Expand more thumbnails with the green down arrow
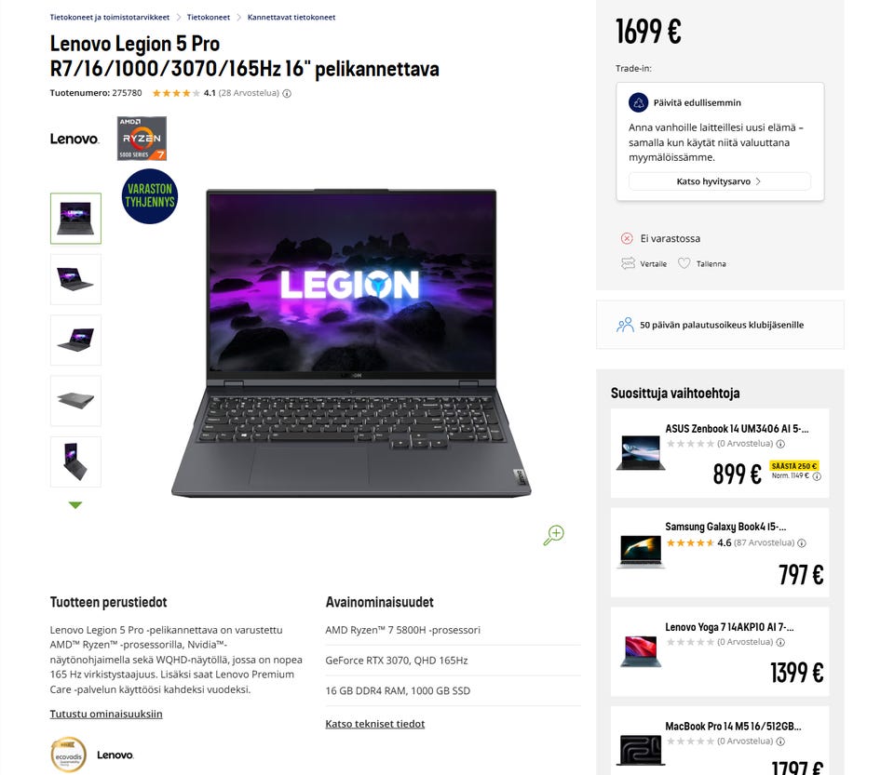The width and height of the screenshot is (894, 775). [x=75, y=505]
